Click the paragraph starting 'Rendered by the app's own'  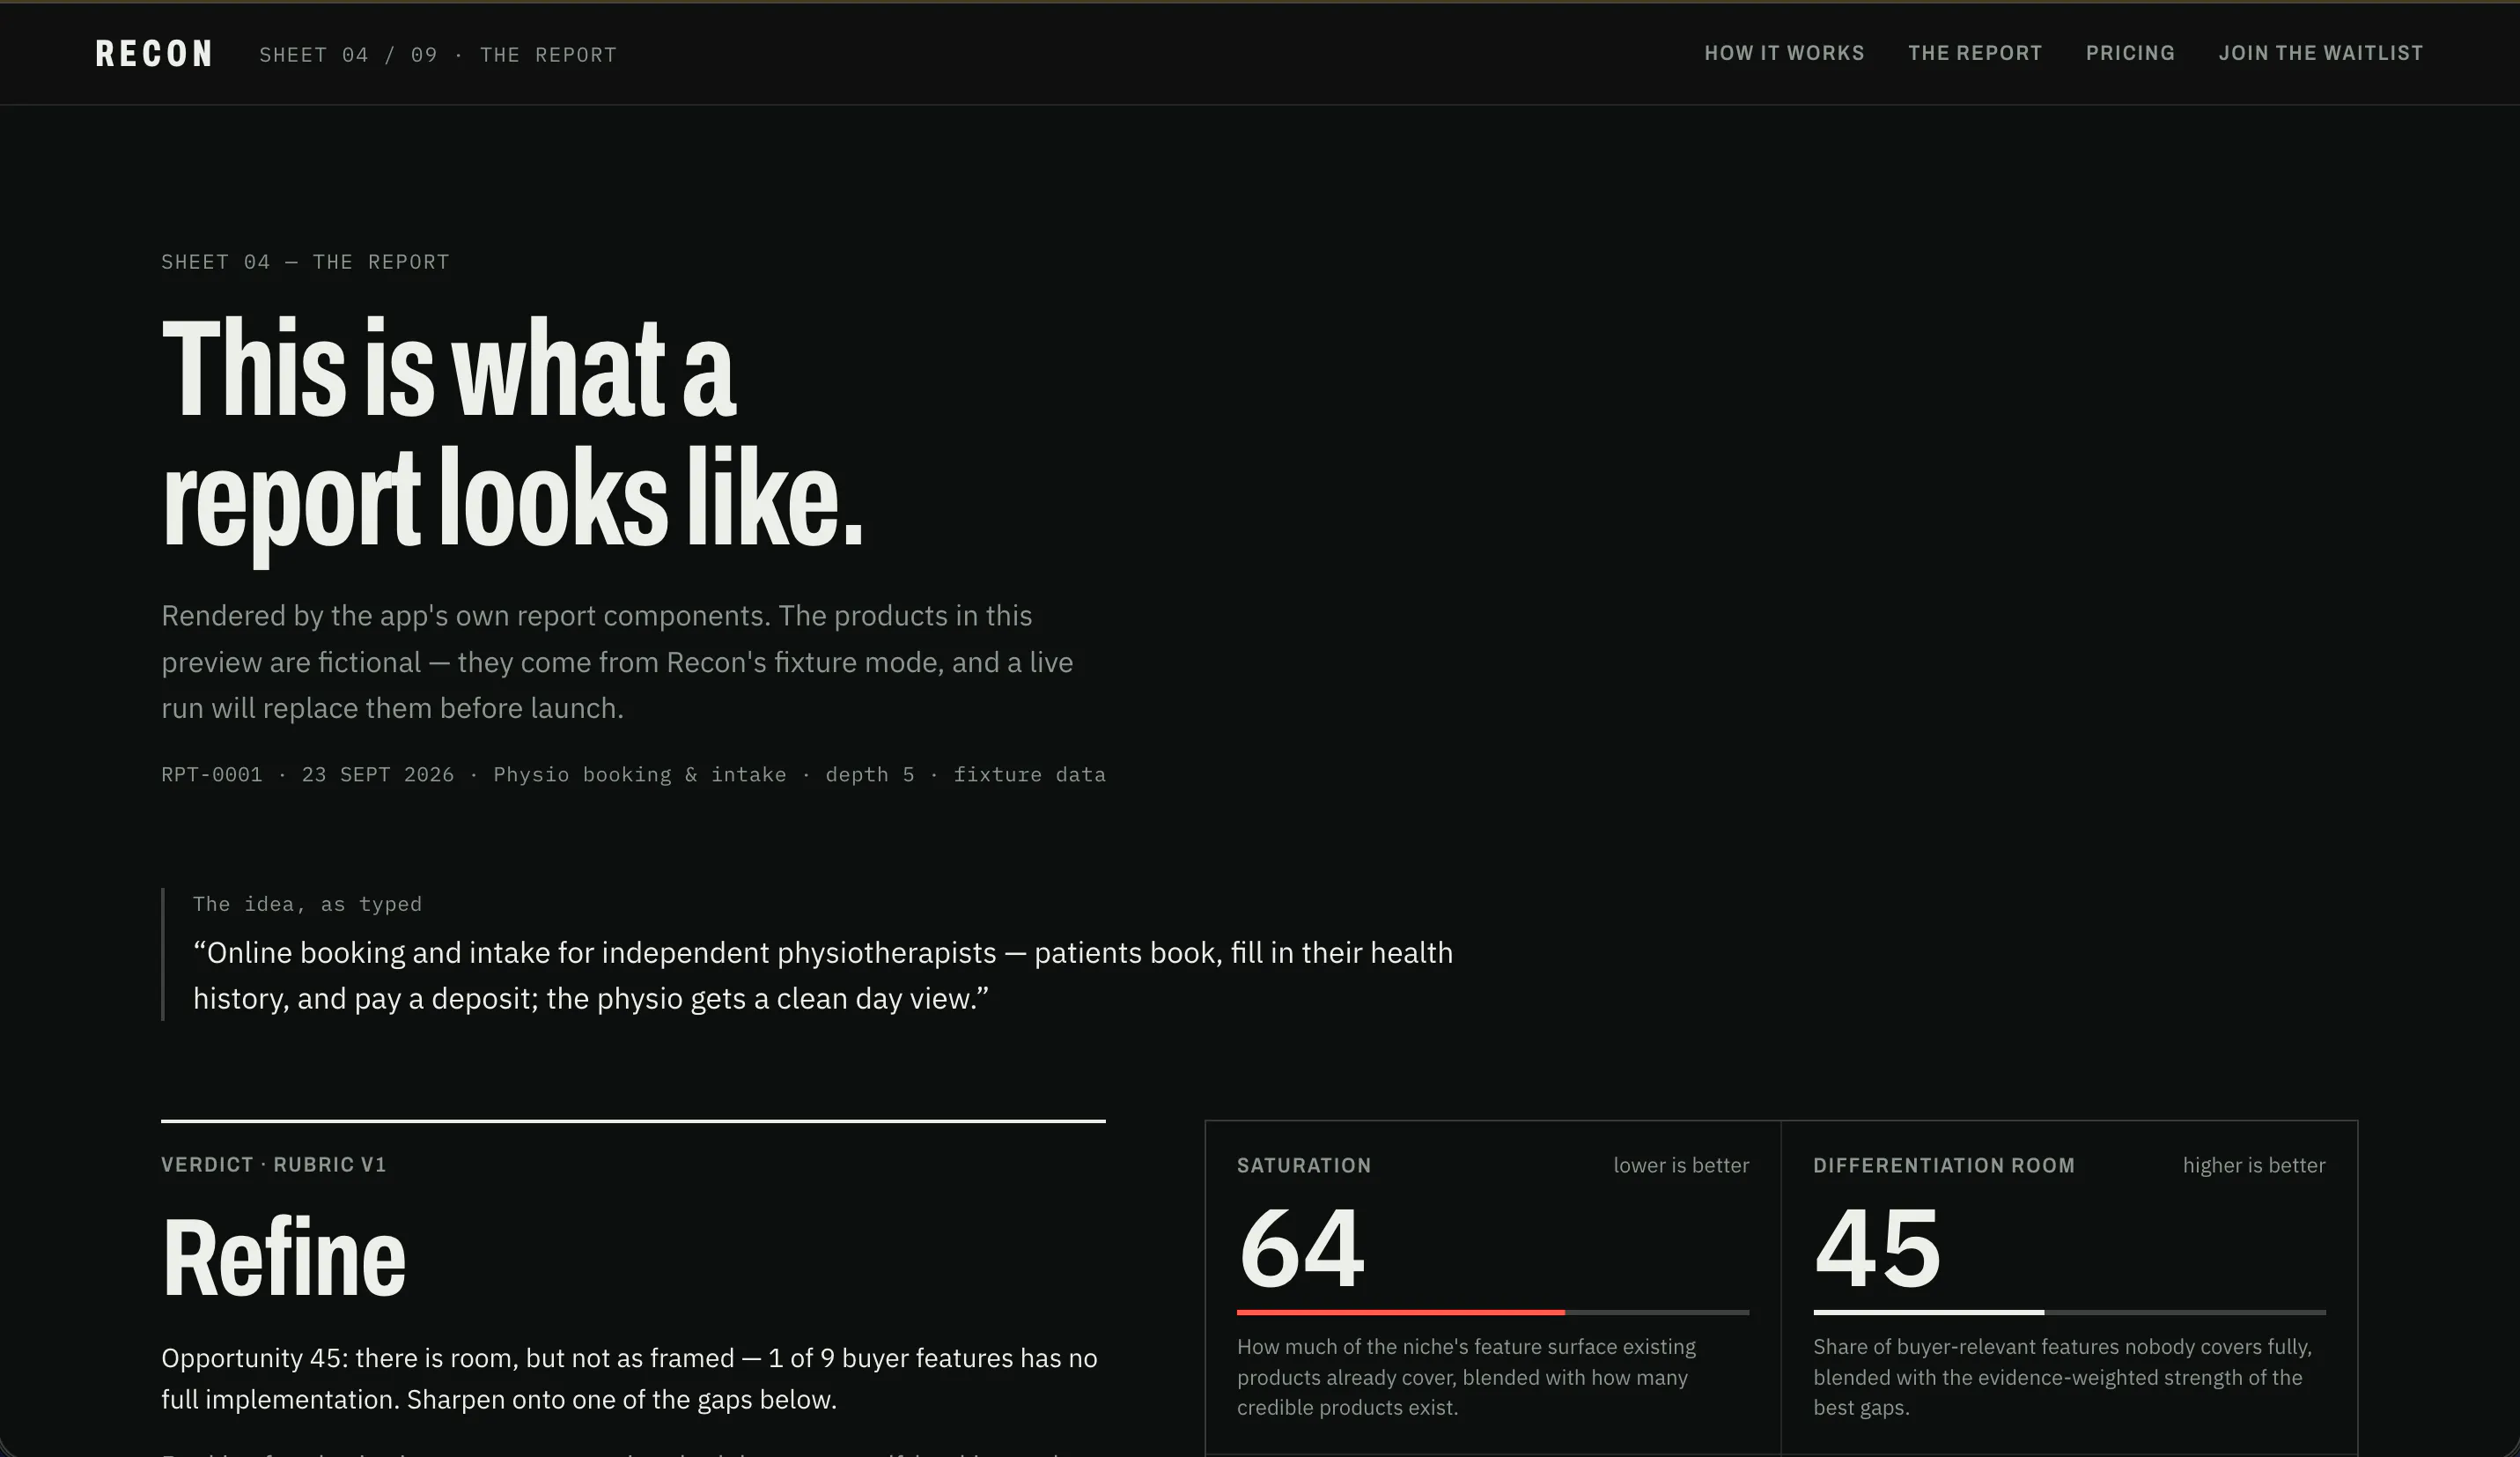tap(617, 662)
